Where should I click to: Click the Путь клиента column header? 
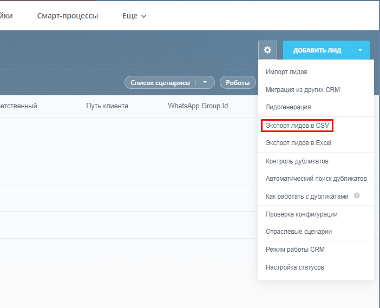[107, 106]
